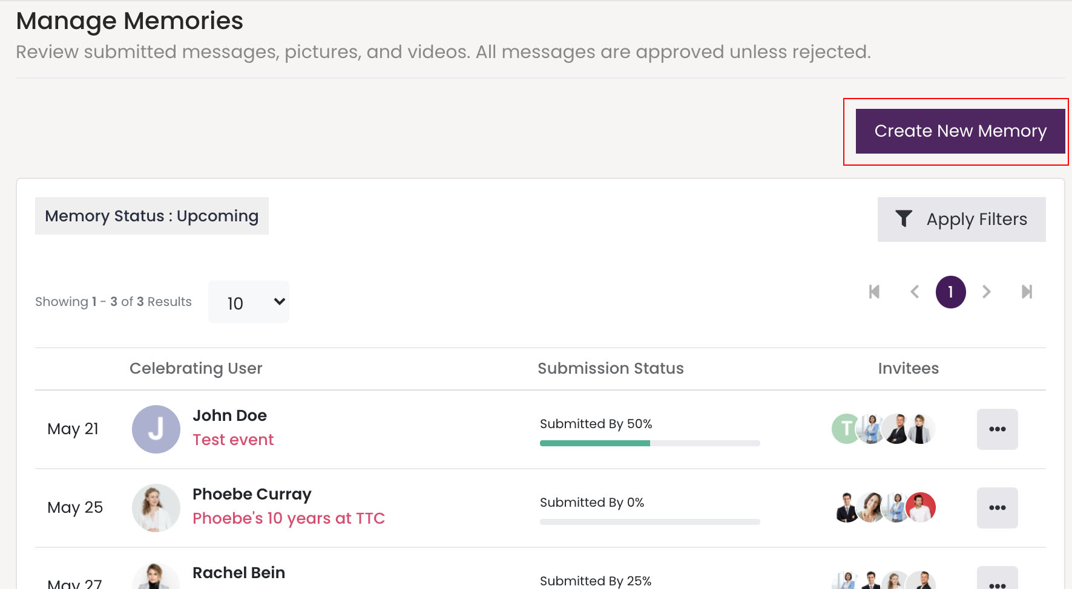
Task: Click the Submission Status column header
Action: pyautogui.click(x=610, y=368)
